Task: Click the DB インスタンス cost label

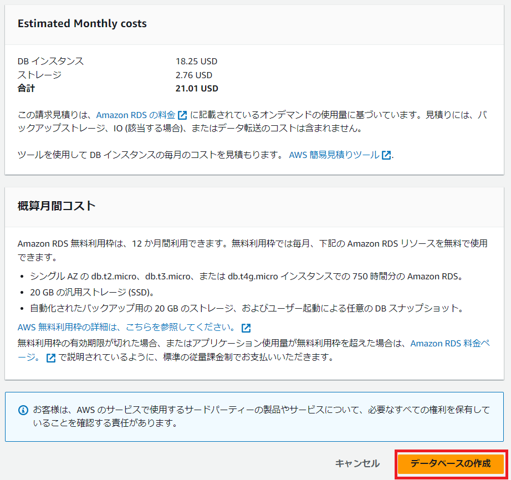Action: pos(50,62)
